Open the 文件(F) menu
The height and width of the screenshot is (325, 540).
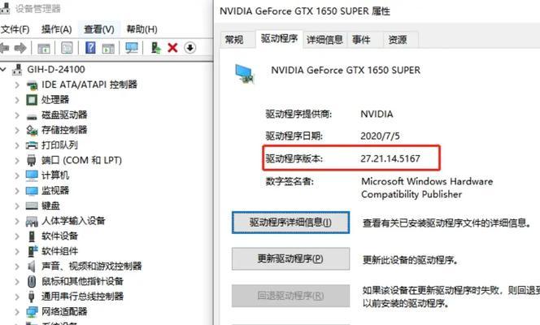coord(15,29)
